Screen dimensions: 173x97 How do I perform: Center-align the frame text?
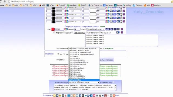click(109, 29)
